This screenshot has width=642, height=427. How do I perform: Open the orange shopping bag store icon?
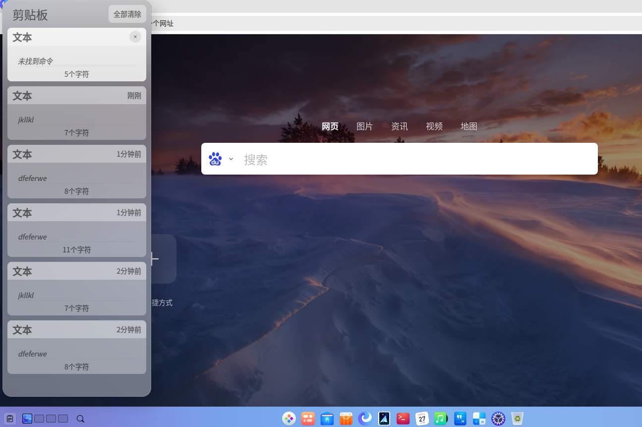[346, 419]
